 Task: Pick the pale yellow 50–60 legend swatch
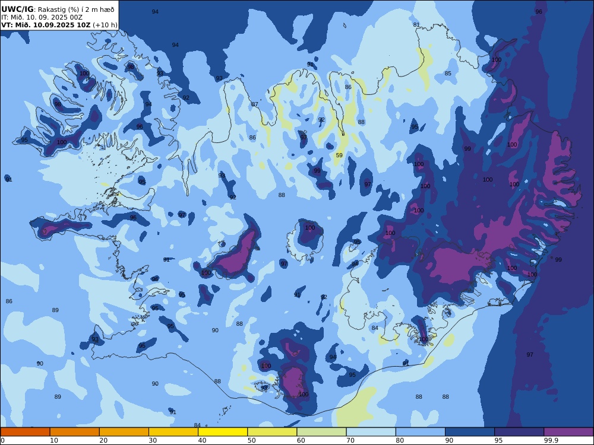(273, 432)
